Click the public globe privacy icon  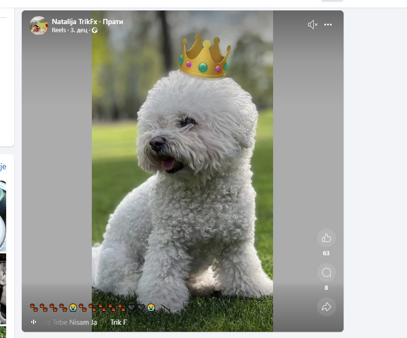(95, 30)
